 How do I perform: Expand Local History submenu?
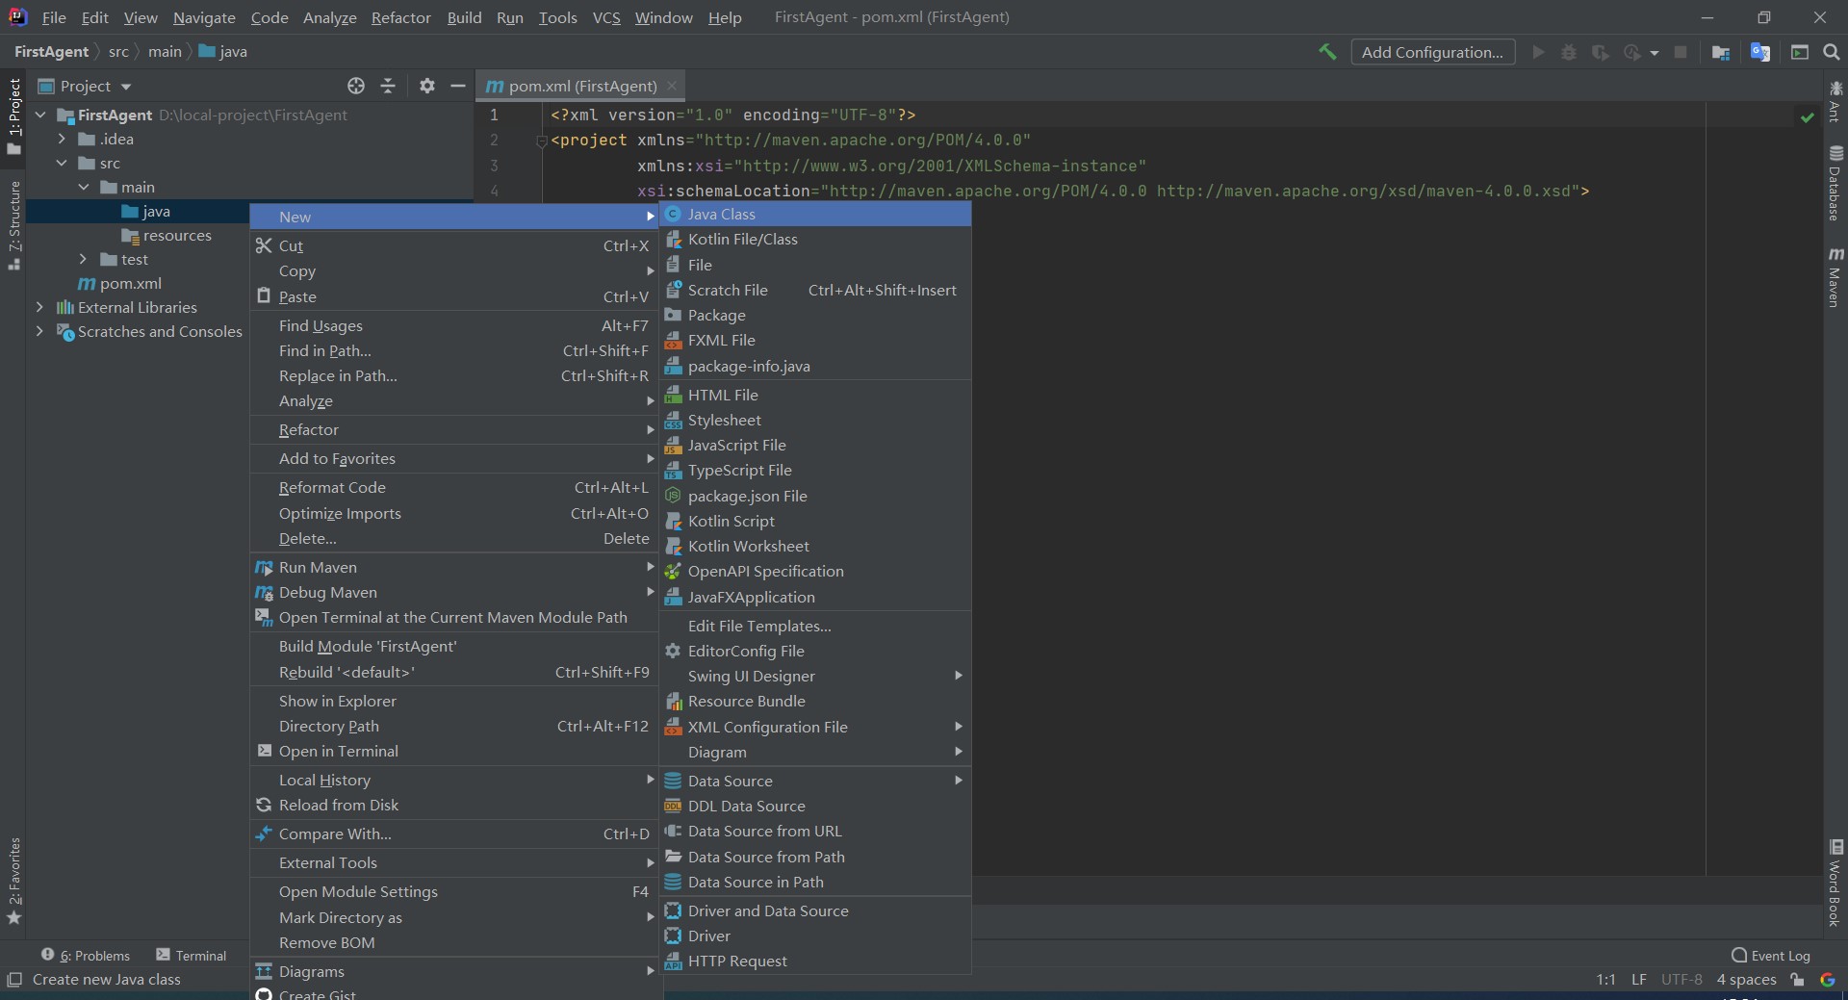[454, 781]
